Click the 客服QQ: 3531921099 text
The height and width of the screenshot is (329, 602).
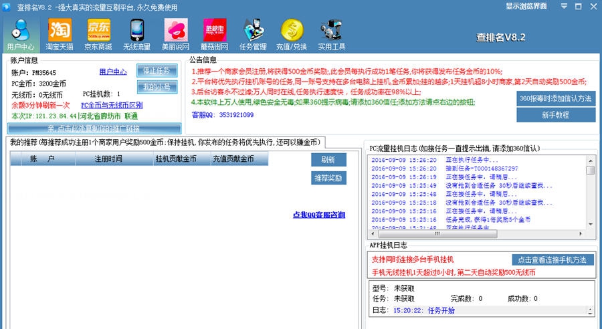click(x=223, y=115)
